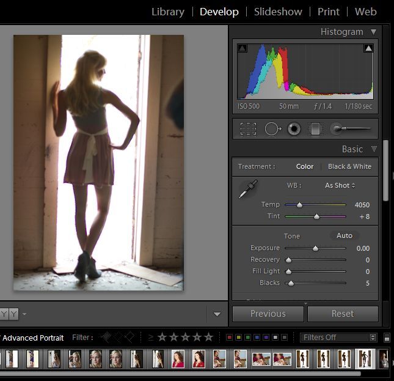The height and width of the screenshot is (381, 394).
Task: Set filter rating to one star
Action: [162, 337]
